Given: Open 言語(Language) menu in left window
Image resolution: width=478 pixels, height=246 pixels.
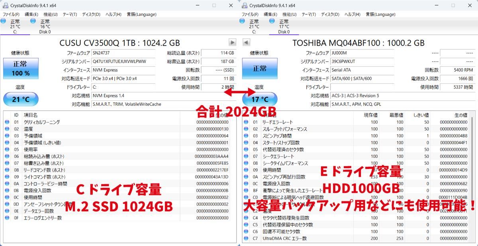Looking at the screenshot, I should click(x=141, y=14).
